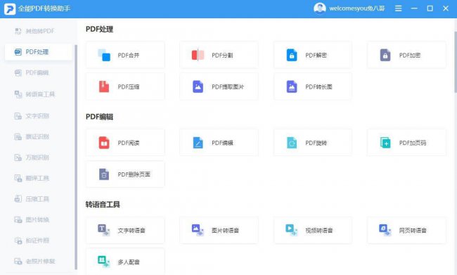The image size is (457, 275).
Task: Click the 文字转语音 label
Action: pyautogui.click(x=131, y=231)
